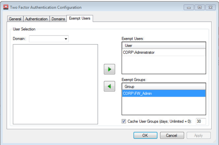Click the green right arrow add button
The width and height of the screenshot is (219, 145).
(x=109, y=69)
